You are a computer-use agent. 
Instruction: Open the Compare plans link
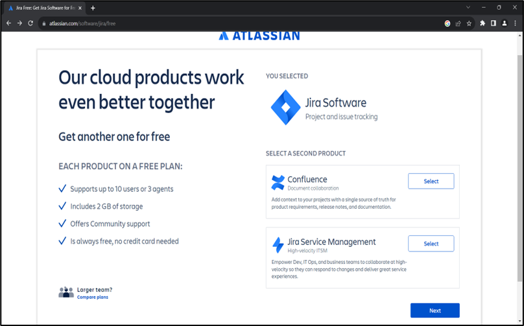click(93, 297)
